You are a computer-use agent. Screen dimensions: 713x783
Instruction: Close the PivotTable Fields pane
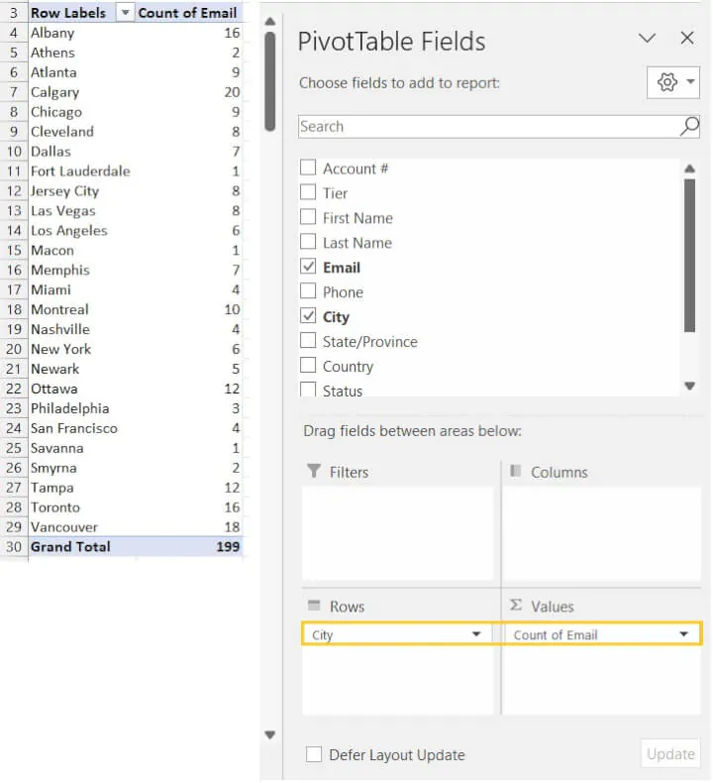(687, 38)
